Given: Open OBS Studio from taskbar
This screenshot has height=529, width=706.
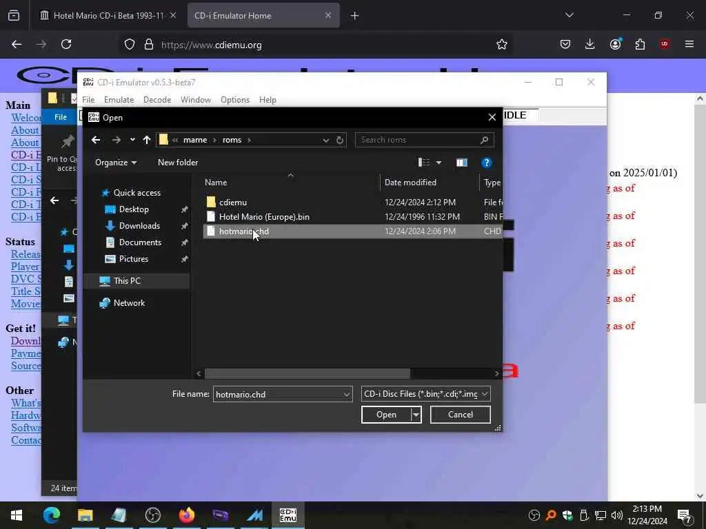Looking at the screenshot, I should 152,515.
